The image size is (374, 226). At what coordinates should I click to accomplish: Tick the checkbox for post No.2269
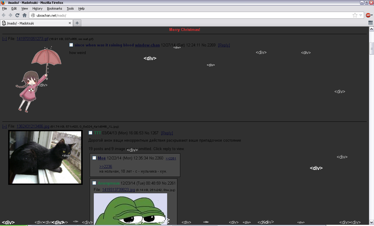[71, 45]
